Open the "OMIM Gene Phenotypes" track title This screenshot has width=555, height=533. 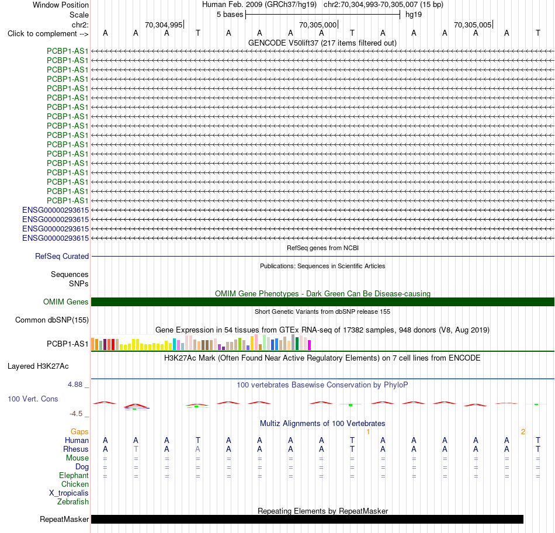click(322, 293)
